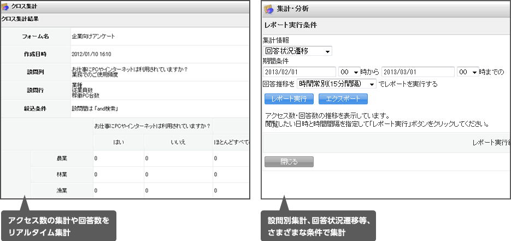The height and width of the screenshot is (241, 511).
Task: Click the 0 cell in 農業 row under はい
Action: (119, 158)
